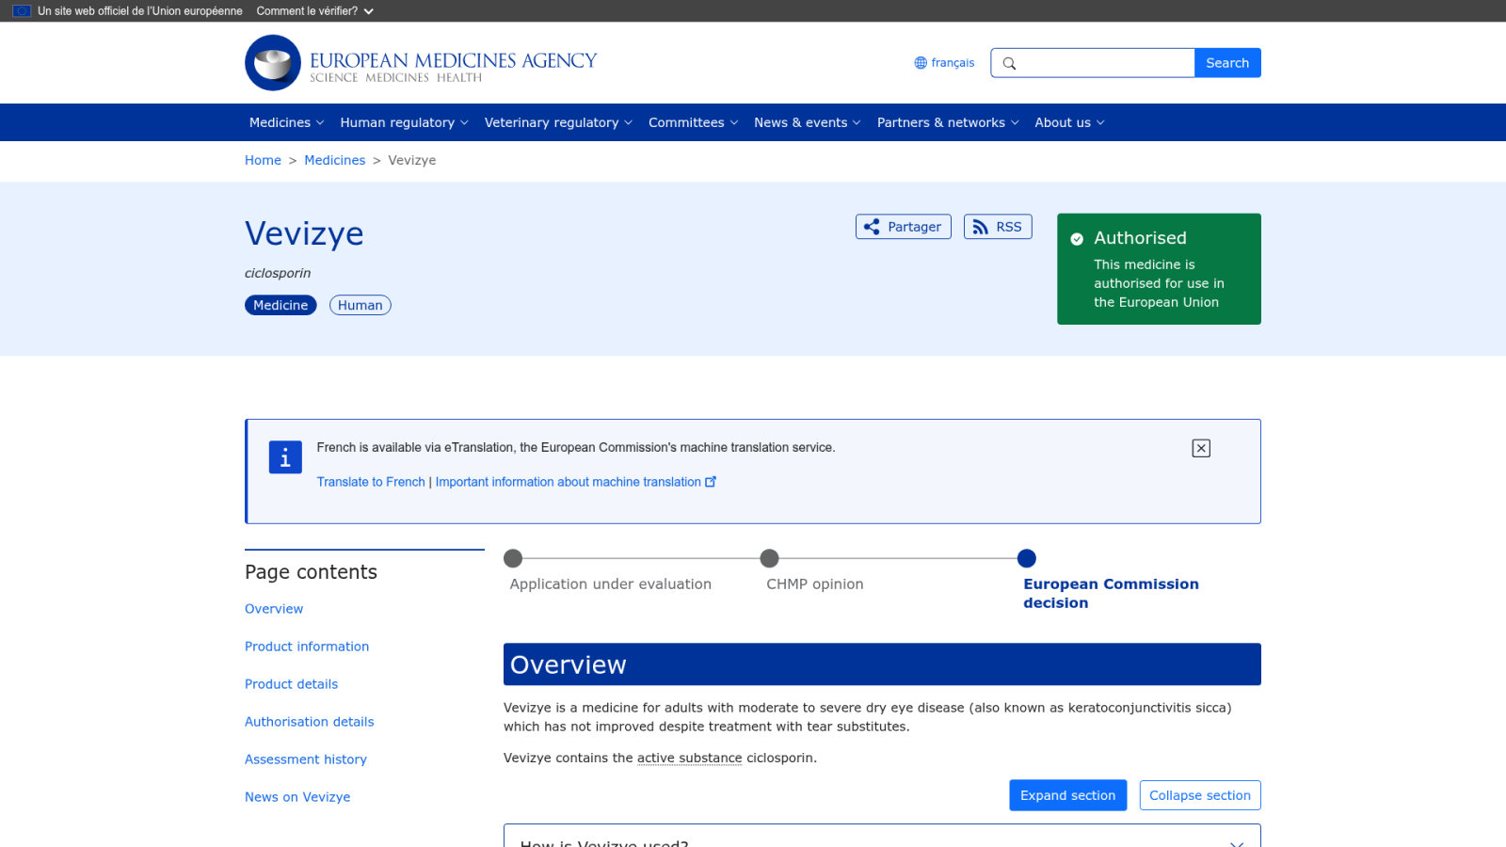Go to Home breadcrumb link
Viewport: 1506px width, 847px height.
point(263,160)
